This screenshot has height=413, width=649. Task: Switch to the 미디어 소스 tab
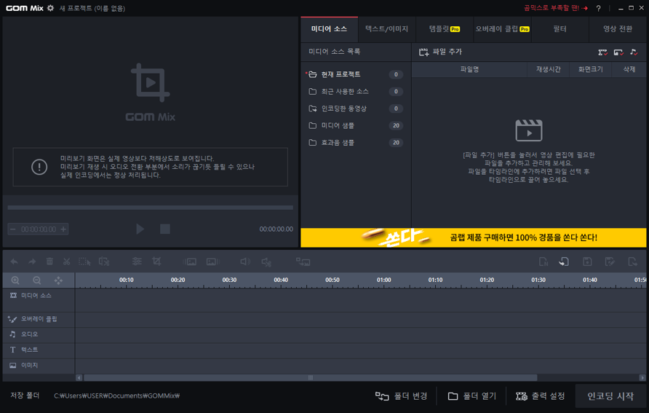tap(329, 29)
